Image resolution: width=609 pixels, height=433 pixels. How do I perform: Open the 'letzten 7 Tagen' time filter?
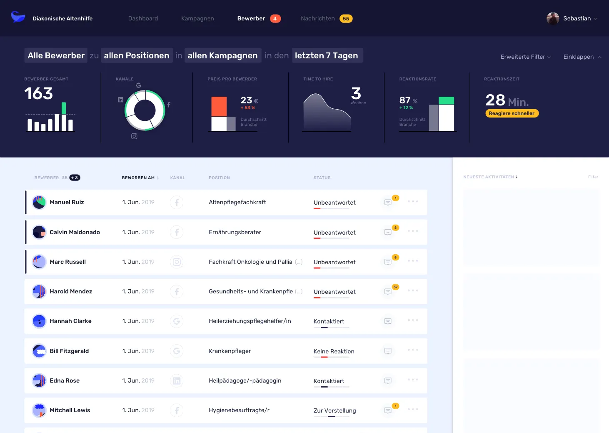327,55
